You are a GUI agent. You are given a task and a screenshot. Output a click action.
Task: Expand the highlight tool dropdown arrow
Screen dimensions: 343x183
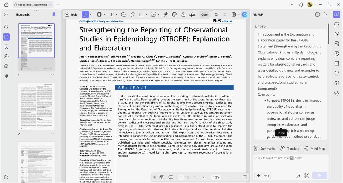104,14
